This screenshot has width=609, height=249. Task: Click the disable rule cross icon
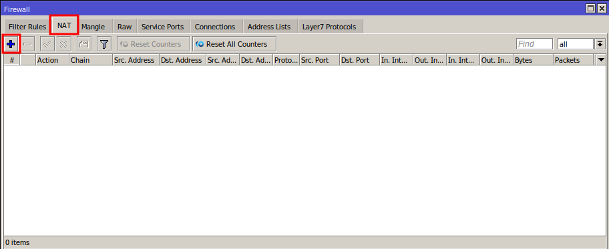pos(64,44)
